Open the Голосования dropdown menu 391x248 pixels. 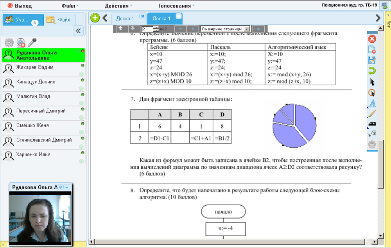point(177,6)
